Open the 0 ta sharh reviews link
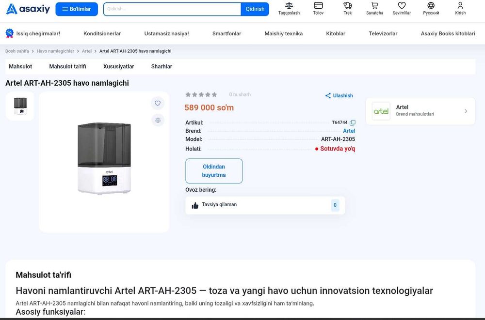Viewport: 485px width, 320px height. tap(240, 94)
